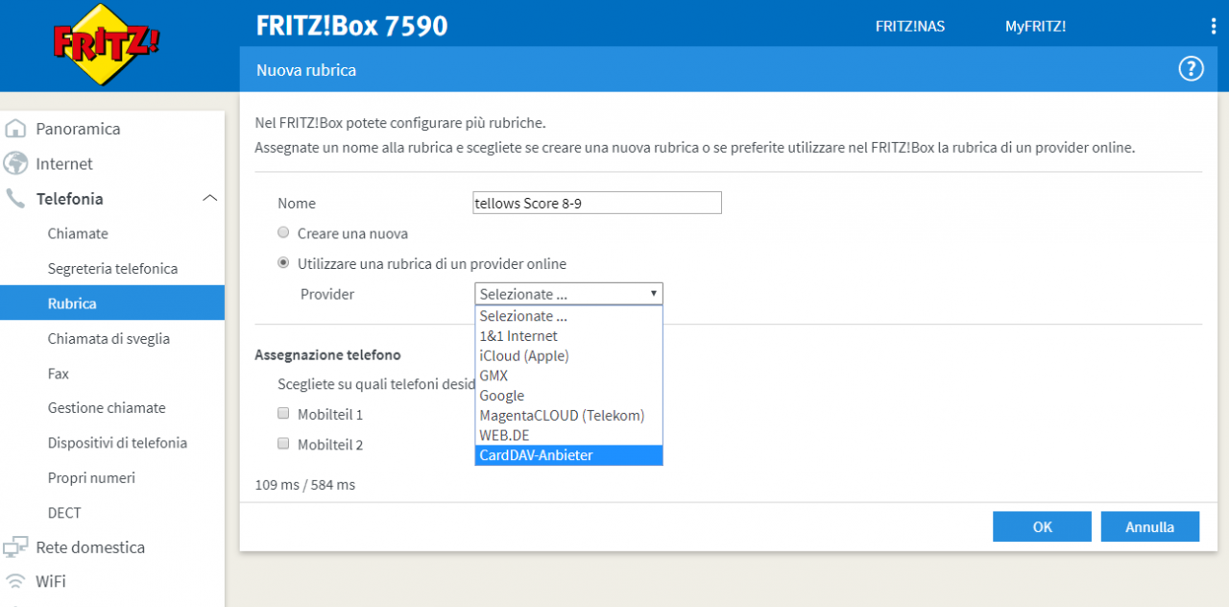The width and height of the screenshot is (1229, 607).
Task: Confirm with the OK button
Action: (x=1042, y=526)
